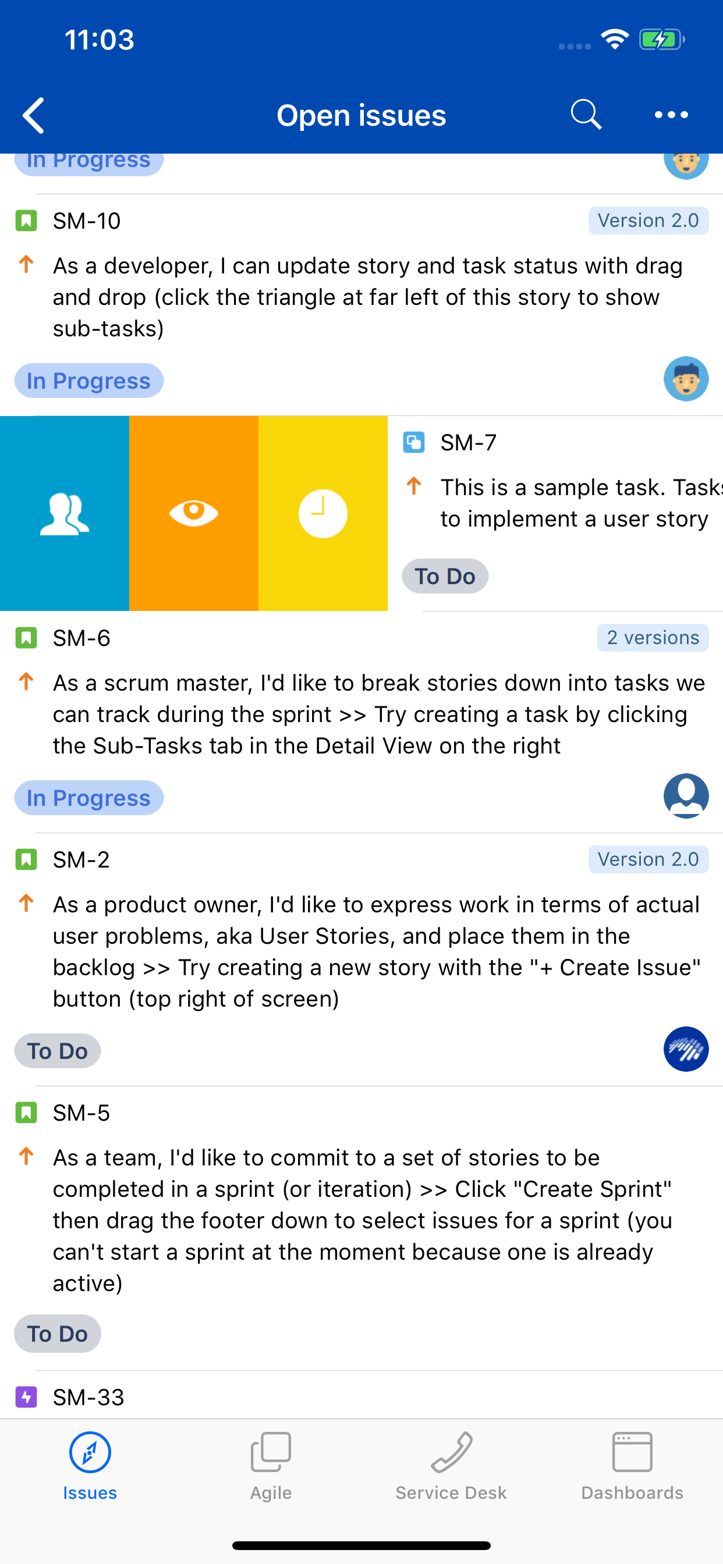Select the Issues tab
The image size is (723, 1564).
[90, 1465]
